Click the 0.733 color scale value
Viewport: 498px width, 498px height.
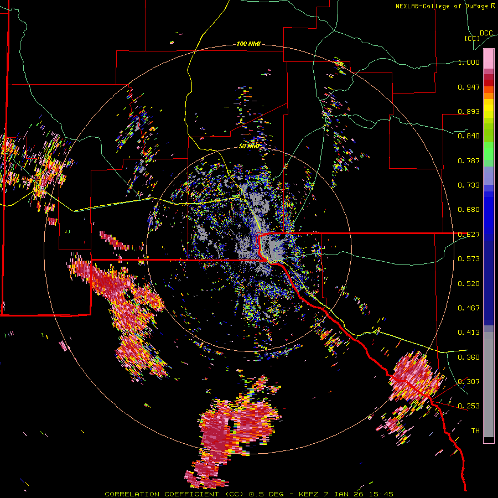[469, 185]
